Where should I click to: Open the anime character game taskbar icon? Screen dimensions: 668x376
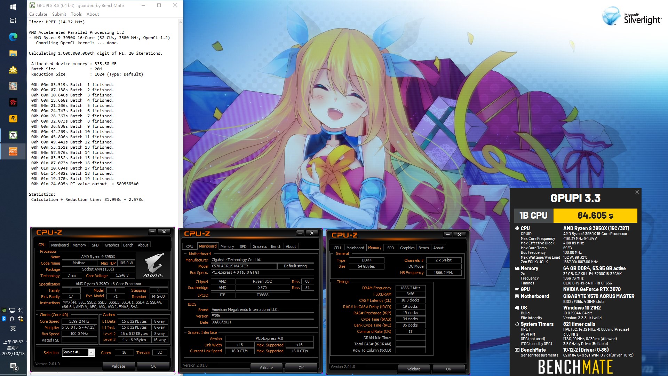(x=13, y=86)
